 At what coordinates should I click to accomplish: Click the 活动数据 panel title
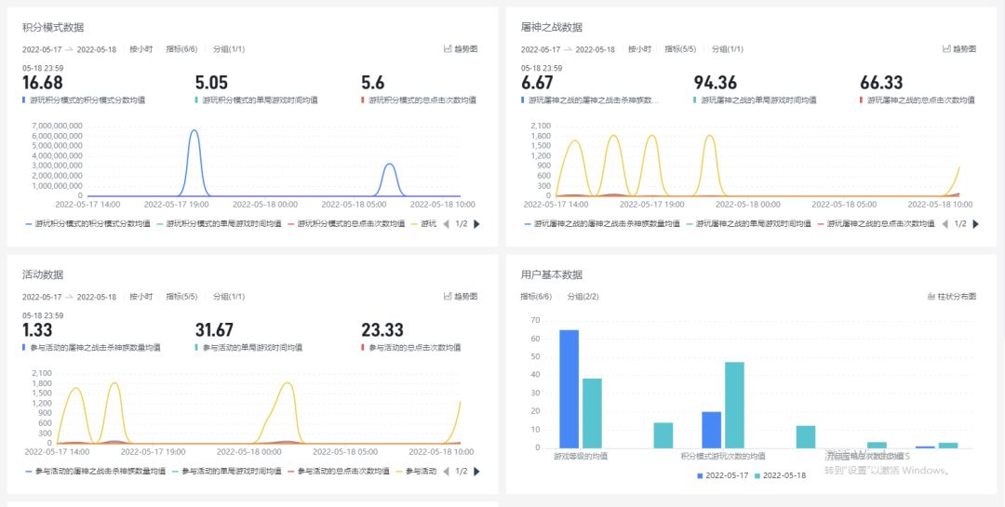tap(43, 274)
